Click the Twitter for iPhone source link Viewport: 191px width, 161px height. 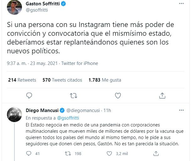(x=80, y=63)
